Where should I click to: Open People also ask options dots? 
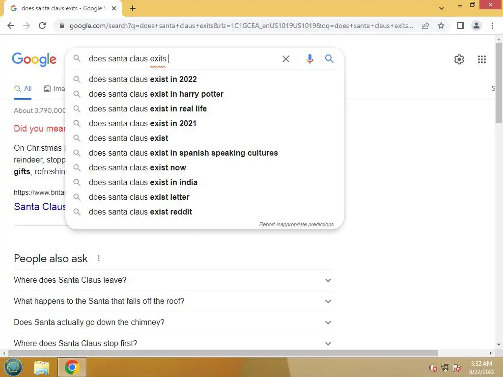pos(99,258)
